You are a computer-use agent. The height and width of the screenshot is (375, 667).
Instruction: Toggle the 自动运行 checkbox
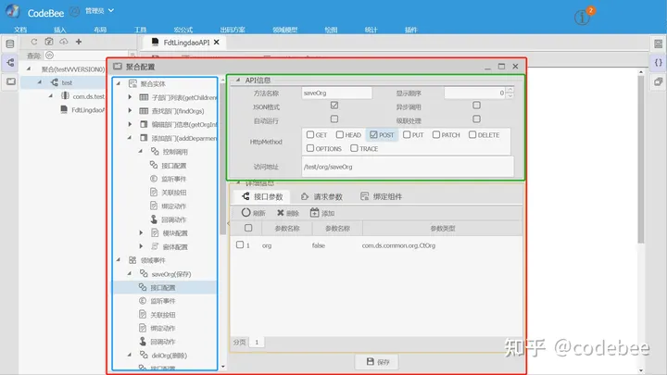pyautogui.click(x=334, y=119)
